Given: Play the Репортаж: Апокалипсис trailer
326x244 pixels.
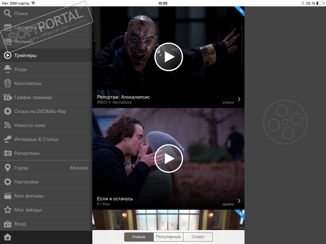Looking at the screenshot, I should pos(169,57).
